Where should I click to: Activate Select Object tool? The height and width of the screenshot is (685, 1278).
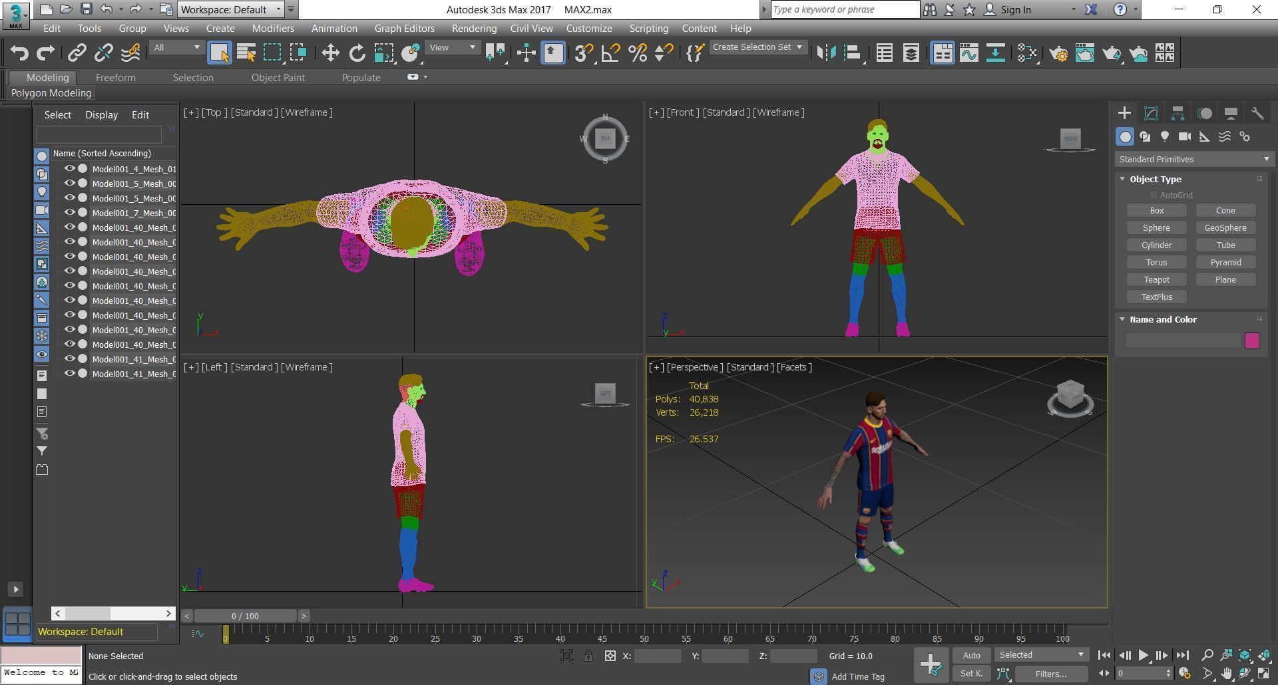pyautogui.click(x=220, y=53)
